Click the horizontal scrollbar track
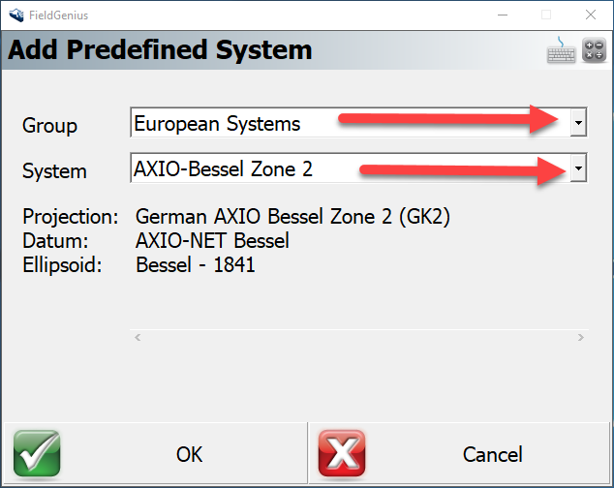This screenshot has height=488, width=614. pos(358,337)
